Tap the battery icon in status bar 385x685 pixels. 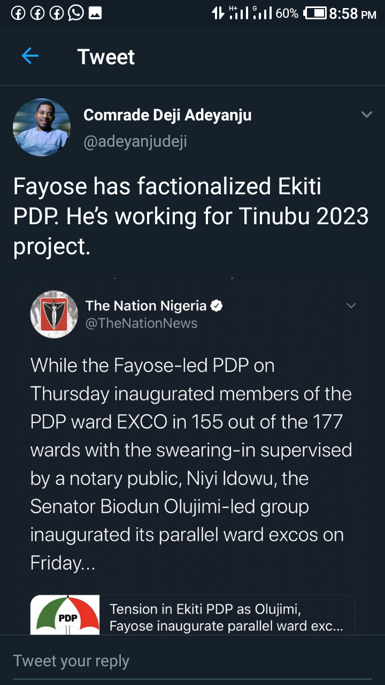315,13
